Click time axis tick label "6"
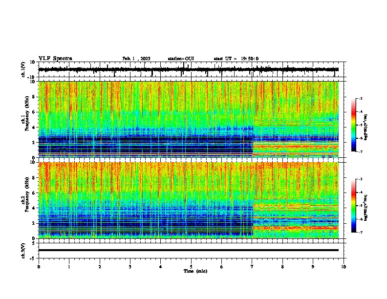The width and height of the screenshot is (387, 299). (x=222, y=267)
